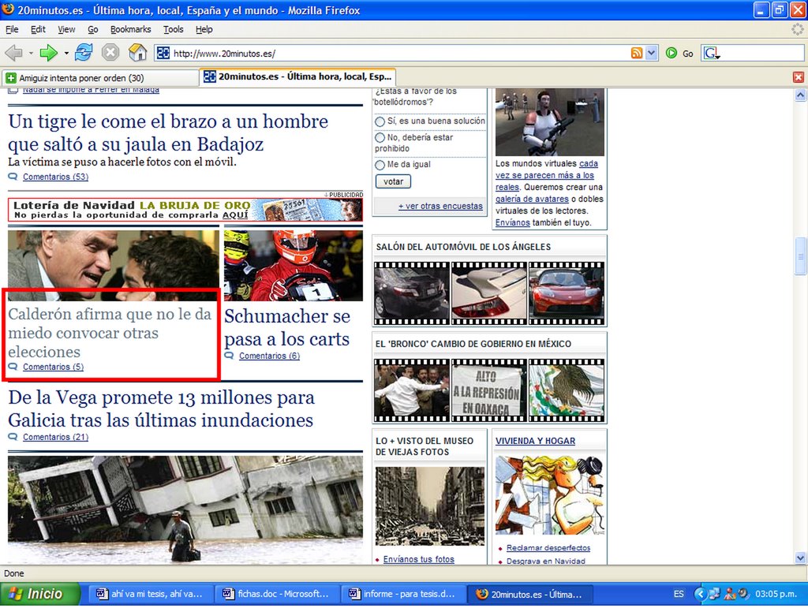Viewport: 808px width, 608px height.
Task: Click the RSS feed icon in the address bar
Action: point(637,53)
